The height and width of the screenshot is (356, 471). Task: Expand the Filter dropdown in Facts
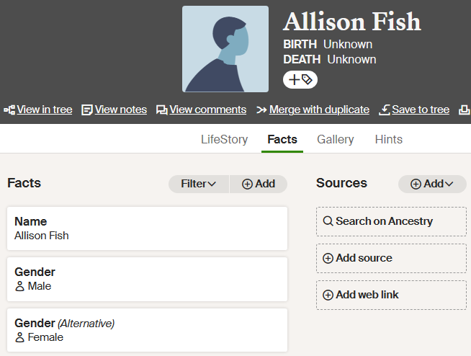coord(199,184)
